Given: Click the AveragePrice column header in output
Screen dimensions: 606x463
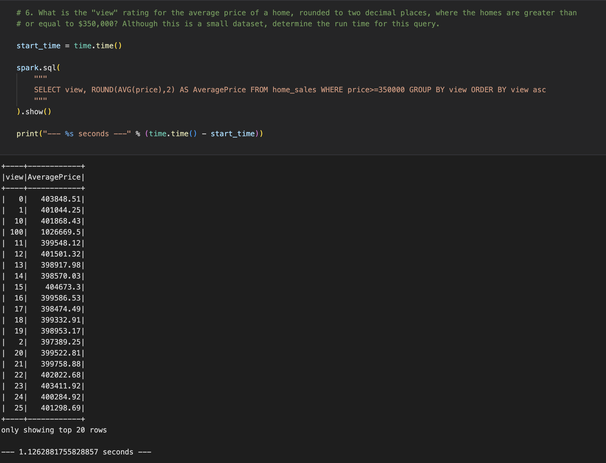Looking at the screenshot, I should 55,177.
